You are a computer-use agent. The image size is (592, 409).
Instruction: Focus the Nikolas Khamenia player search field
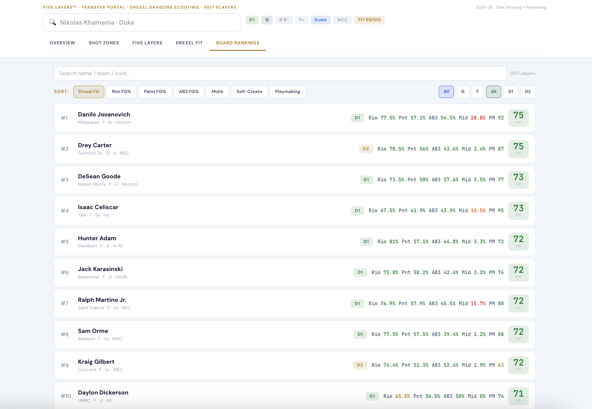(x=142, y=22)
